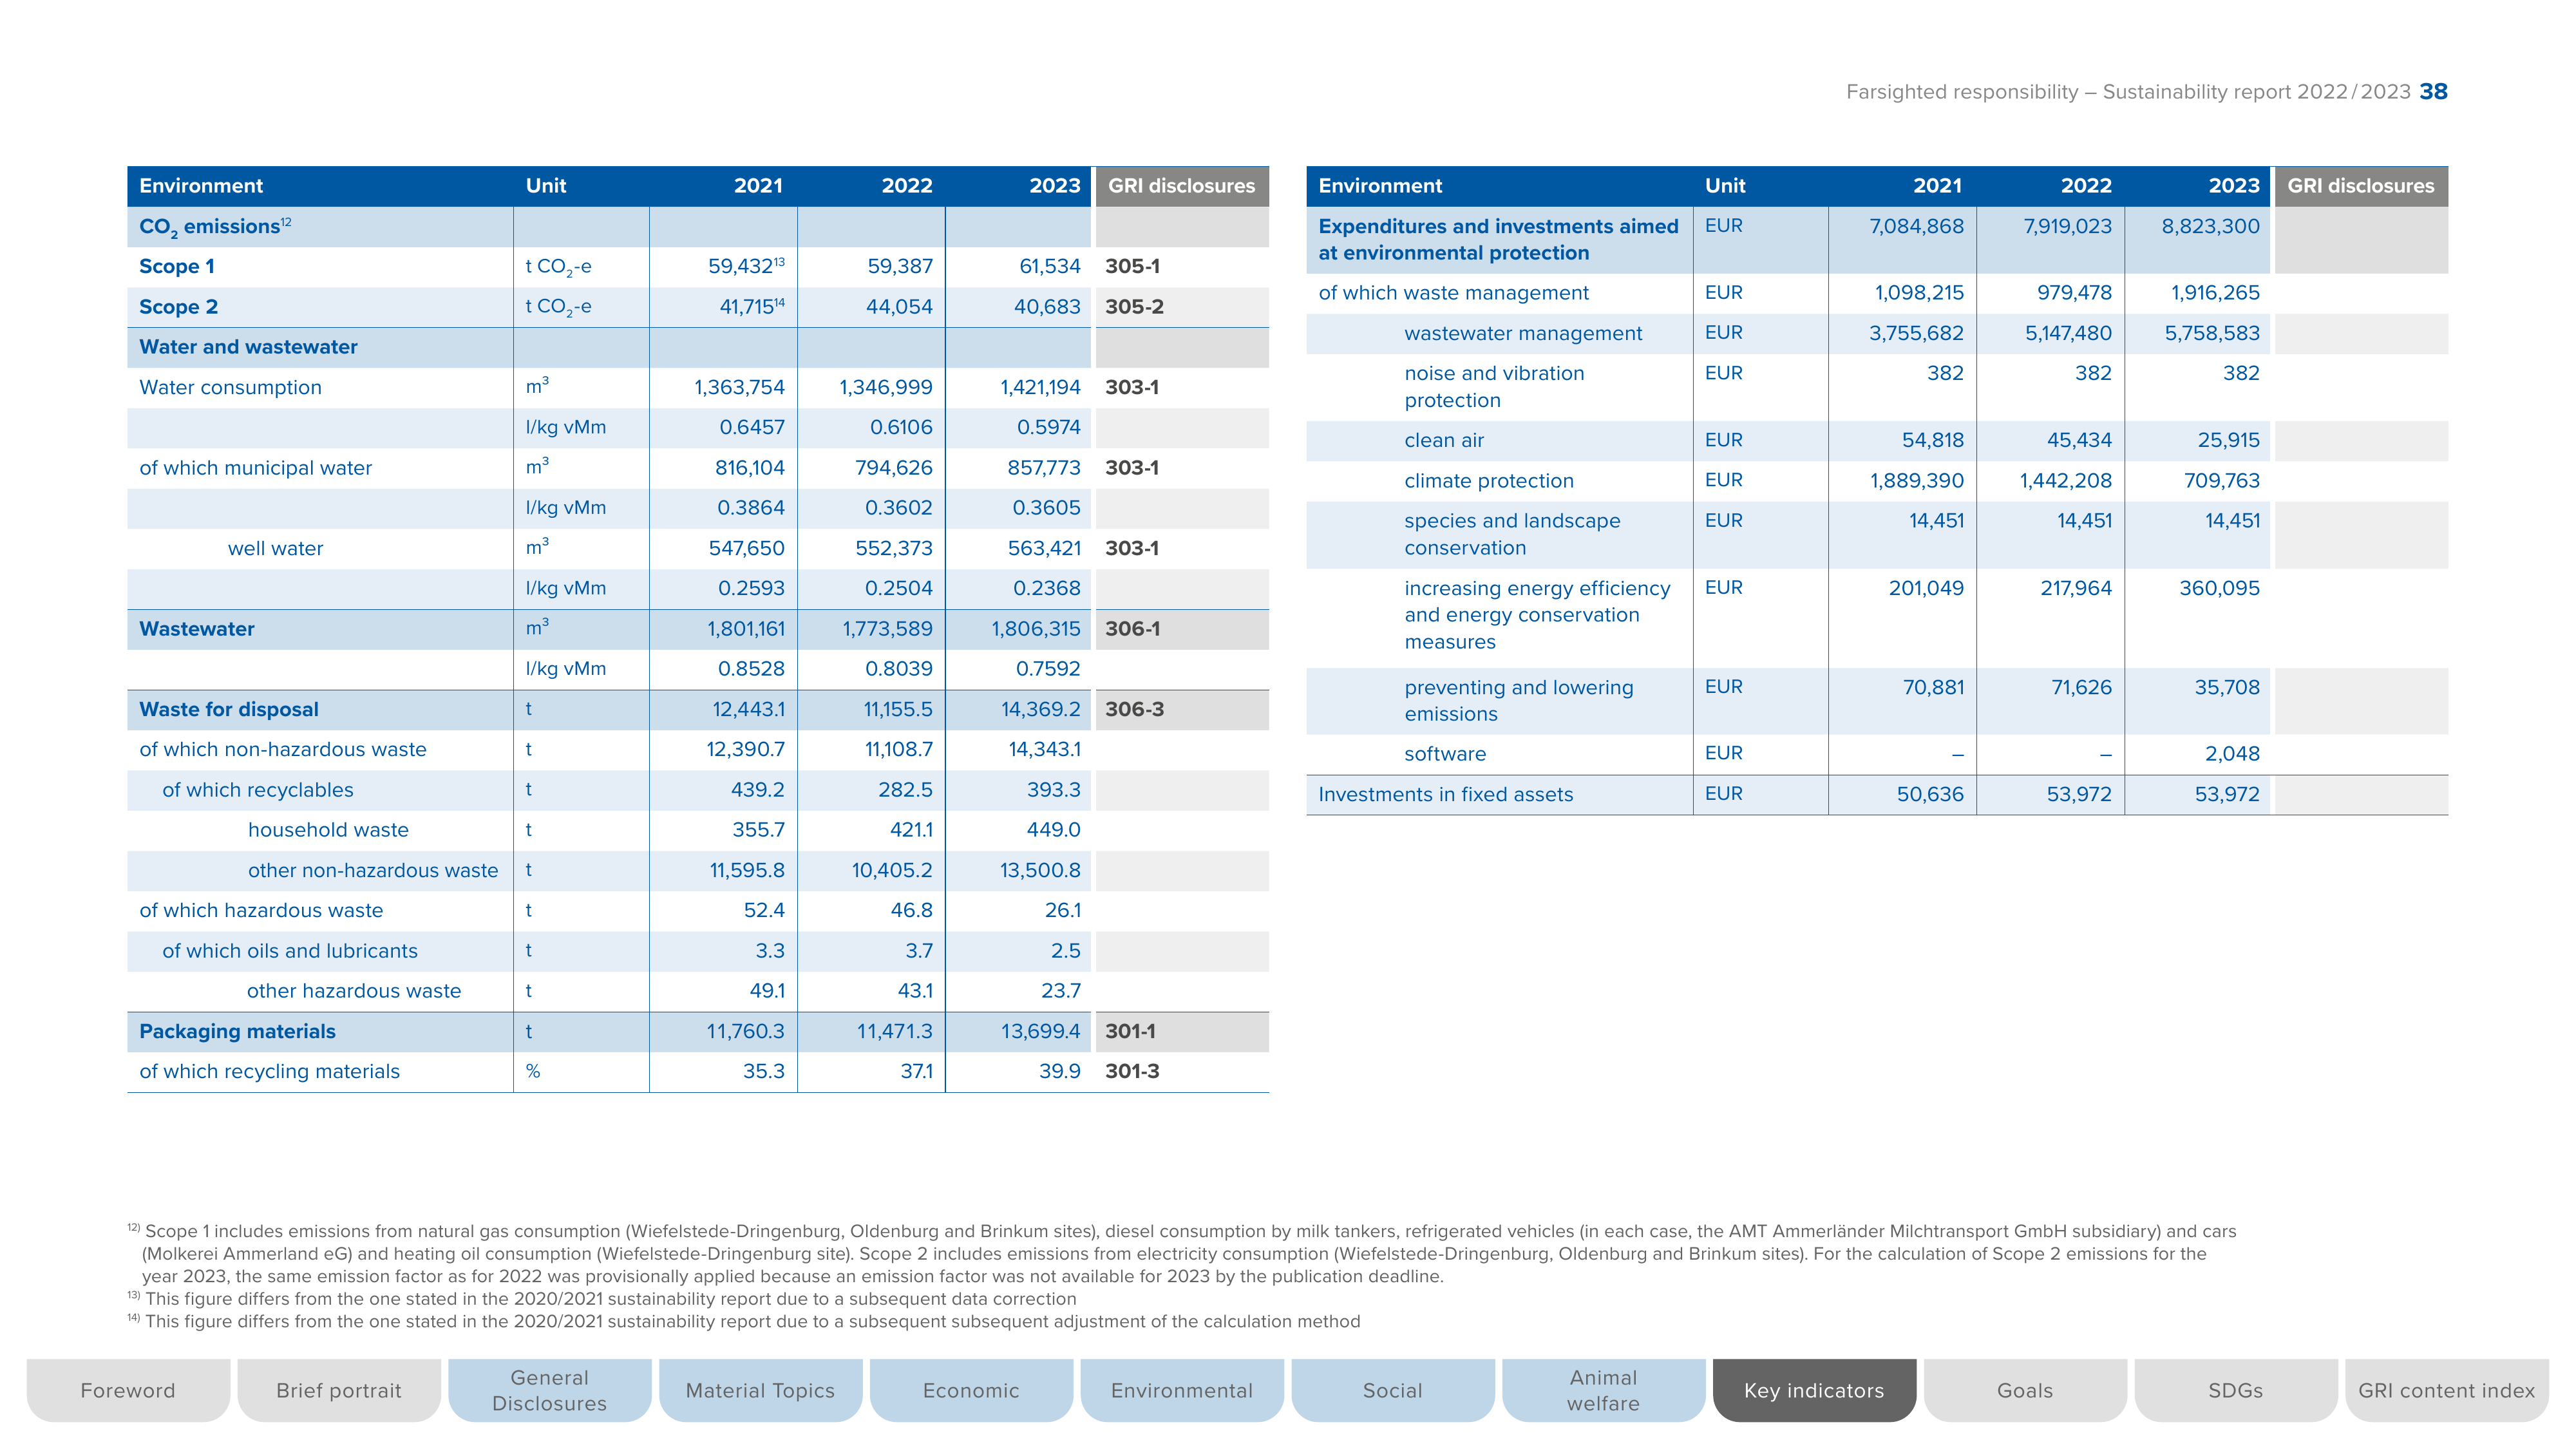Select household waste 2023 value 449.0
Viewport: 2576px width, 1449px height.
tap(1054, 830)
